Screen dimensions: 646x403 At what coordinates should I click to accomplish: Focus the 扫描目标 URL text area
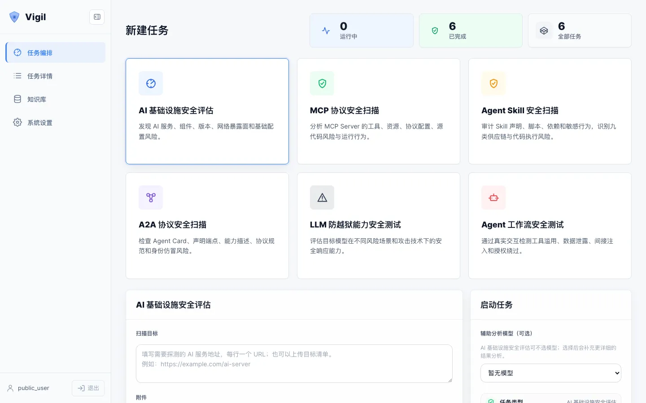tap(294, 364)
